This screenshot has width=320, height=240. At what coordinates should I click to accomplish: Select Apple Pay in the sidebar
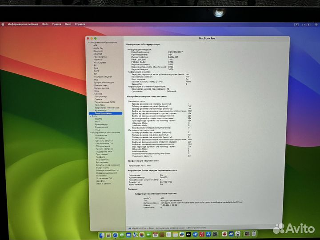click(x=98, y=48)
